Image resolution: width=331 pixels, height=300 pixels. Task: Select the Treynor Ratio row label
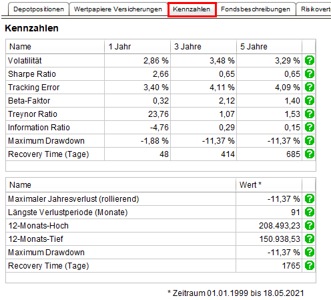33,114
